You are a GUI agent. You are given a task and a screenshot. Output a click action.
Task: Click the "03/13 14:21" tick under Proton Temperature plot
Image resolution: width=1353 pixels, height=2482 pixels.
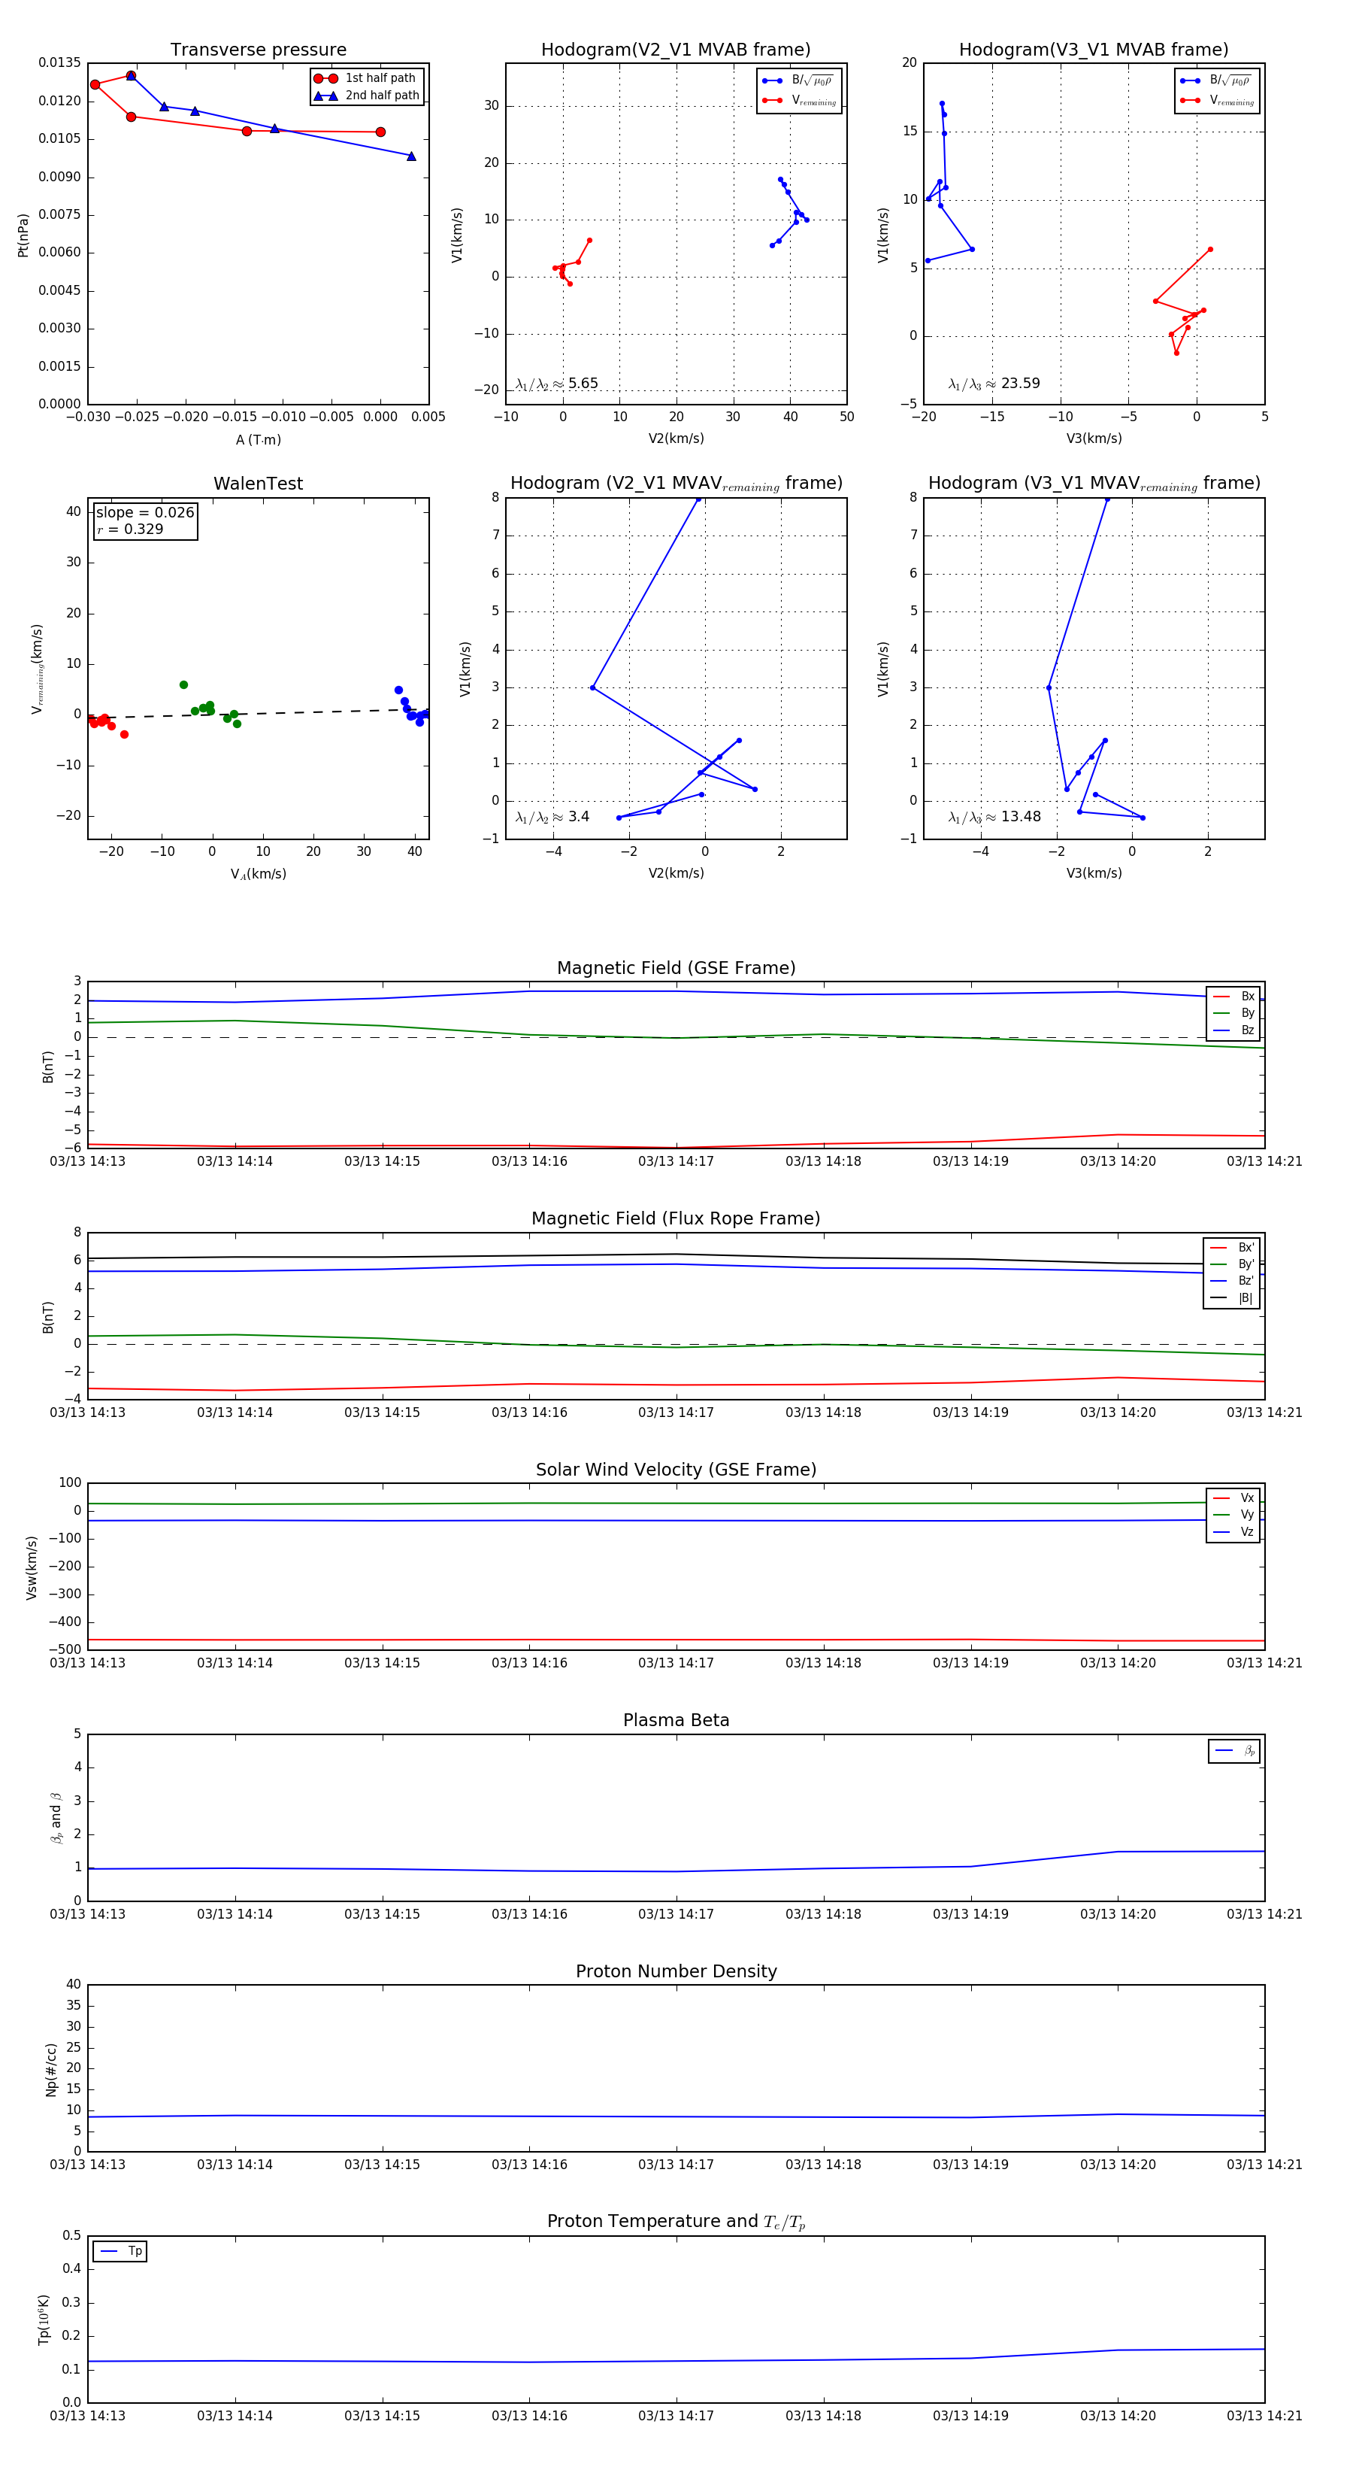1264,2417
